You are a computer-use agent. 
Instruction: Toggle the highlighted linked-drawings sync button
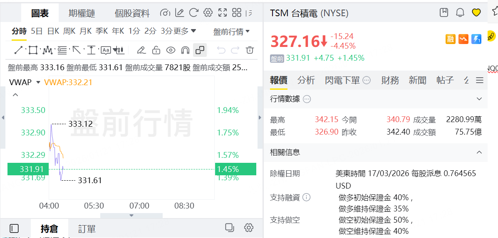click(x=200, y=50)
